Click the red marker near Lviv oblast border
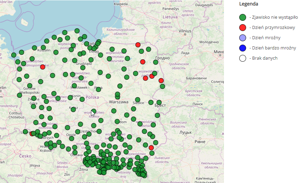 (x=151, y=148)
